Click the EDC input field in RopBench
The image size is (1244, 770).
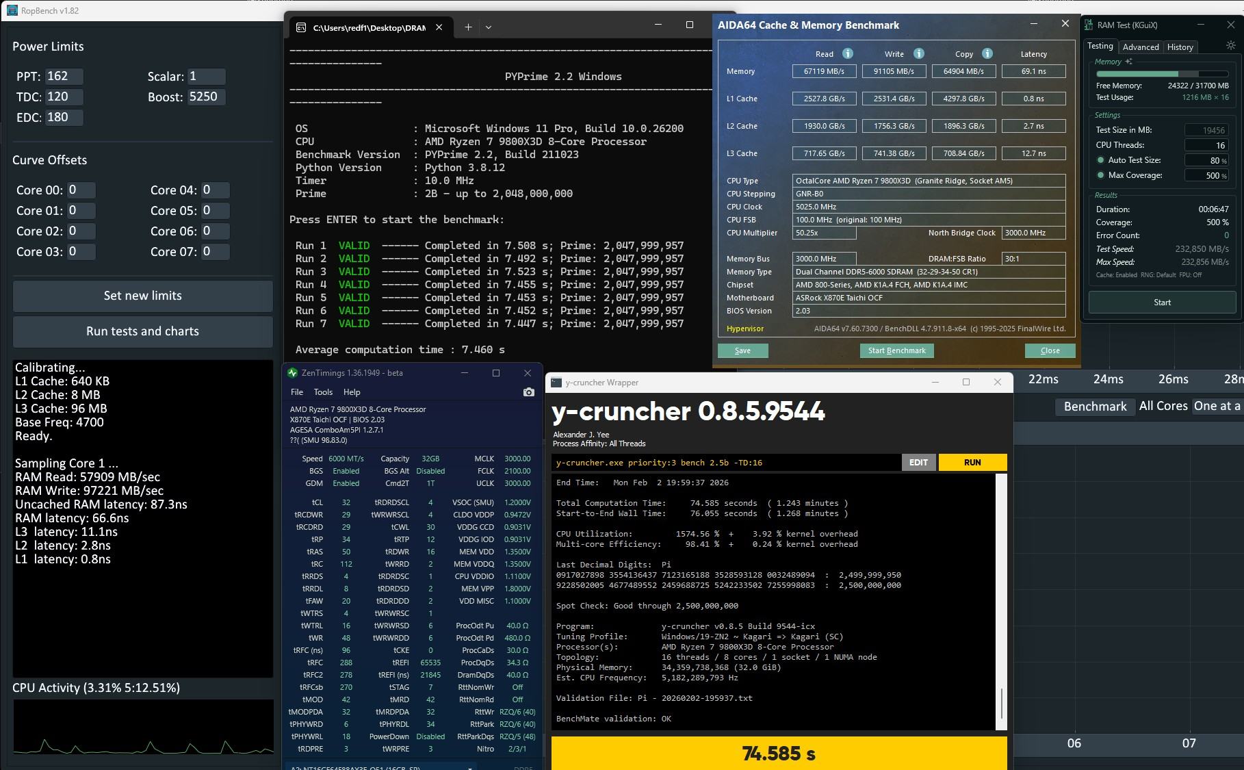pos(64,118)
